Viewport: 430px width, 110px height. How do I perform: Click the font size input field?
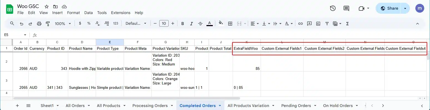164,24
